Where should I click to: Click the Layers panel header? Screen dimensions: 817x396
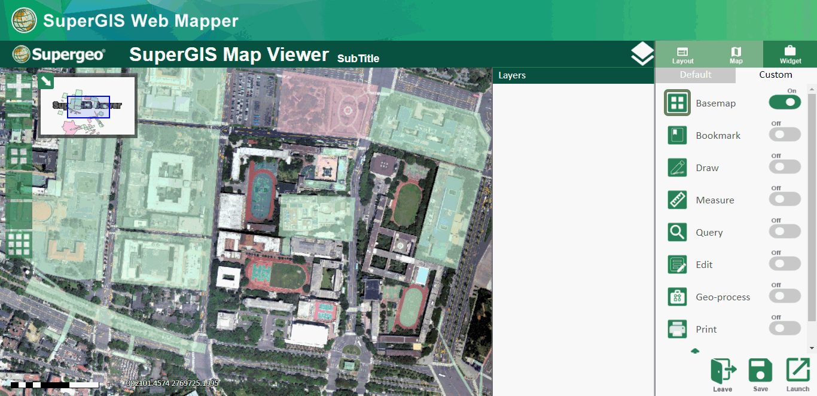573,75
